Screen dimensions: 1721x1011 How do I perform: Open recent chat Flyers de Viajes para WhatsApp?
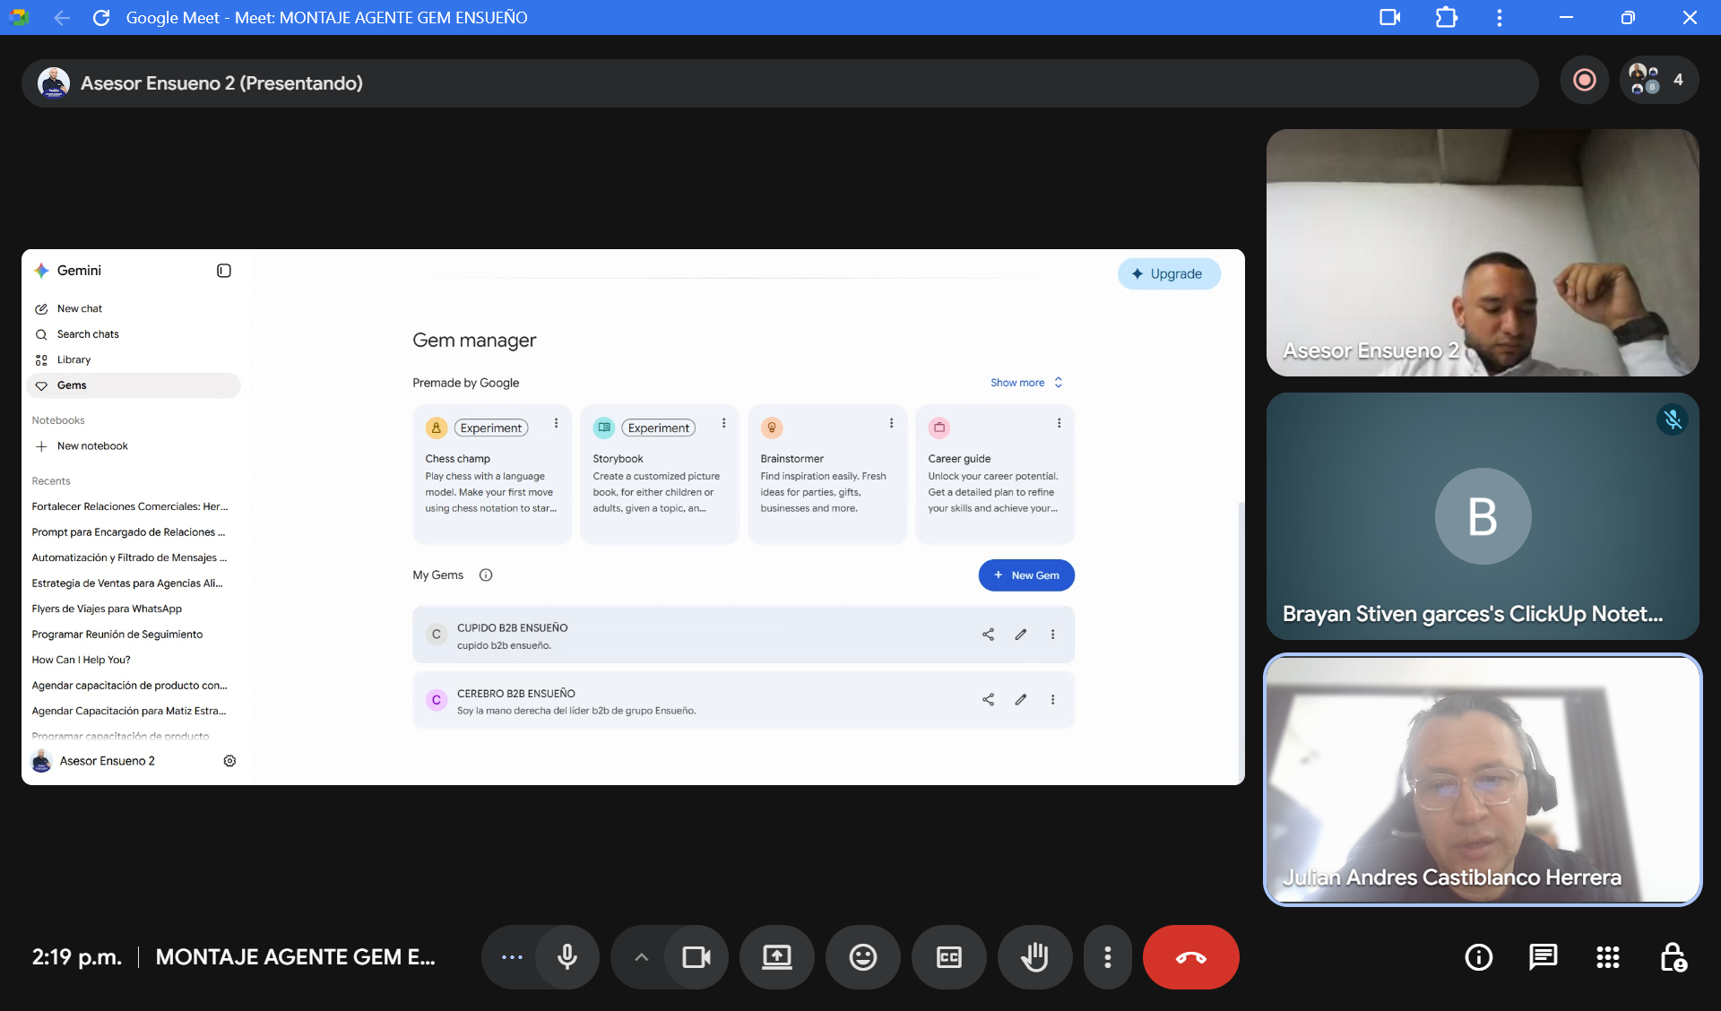click(133, 609)
